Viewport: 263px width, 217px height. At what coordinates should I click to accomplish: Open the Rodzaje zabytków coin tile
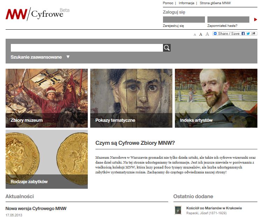(47, 159)
